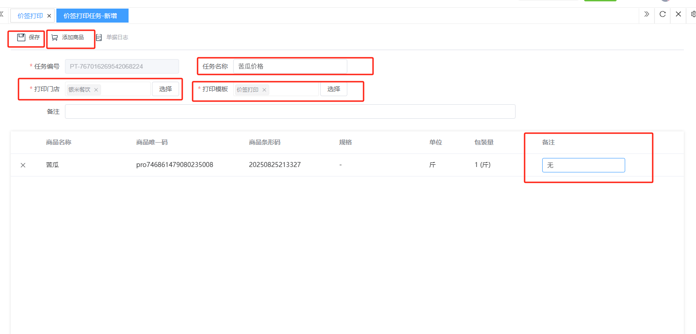696x334 pixels.
Task: Open the 打印门店 selection box
Action: (x=166, y=89)
